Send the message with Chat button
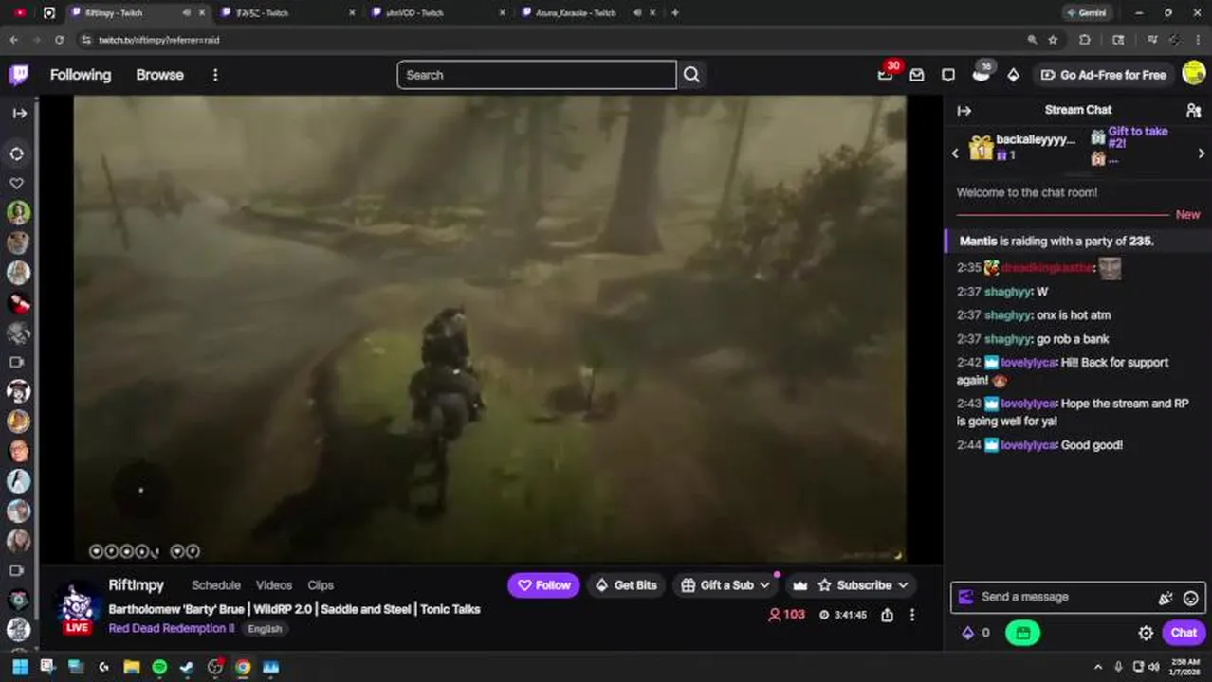The image size is (1212, 682). point(1184,633)
